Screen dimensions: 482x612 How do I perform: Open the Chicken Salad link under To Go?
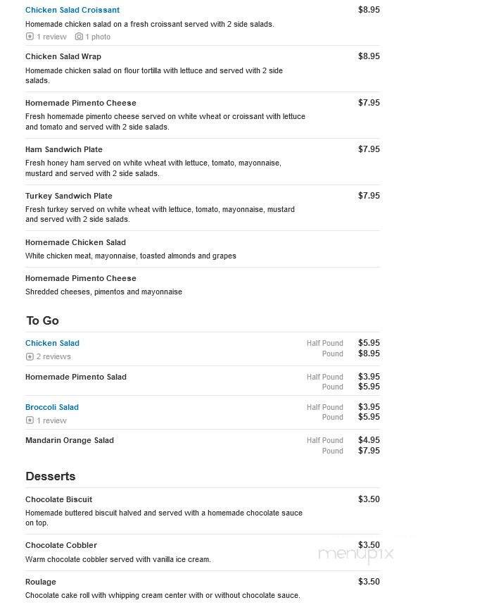point(52,343)
